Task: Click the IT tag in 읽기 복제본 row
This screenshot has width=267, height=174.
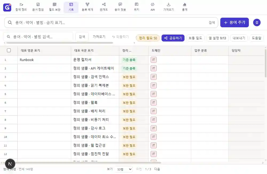Action: [154, 85]
